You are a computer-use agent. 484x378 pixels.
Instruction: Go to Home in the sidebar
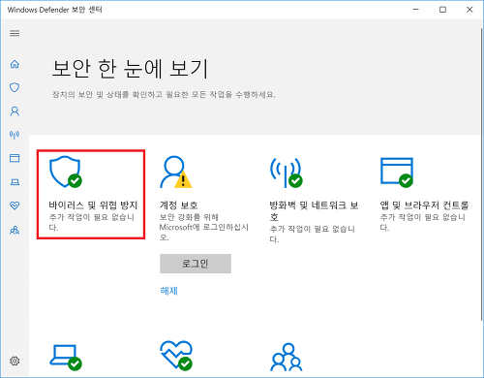point(15,64)
